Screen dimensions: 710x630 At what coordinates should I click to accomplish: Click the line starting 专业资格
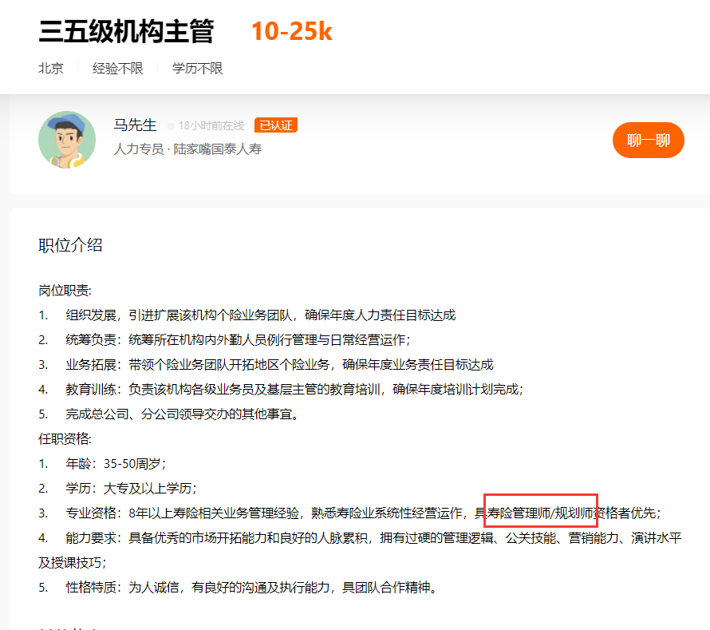pos(349,513)
